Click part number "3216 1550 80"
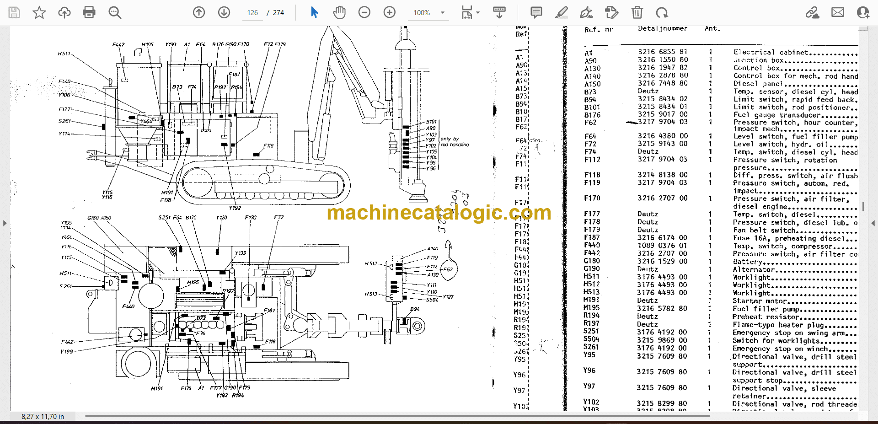 663,59
